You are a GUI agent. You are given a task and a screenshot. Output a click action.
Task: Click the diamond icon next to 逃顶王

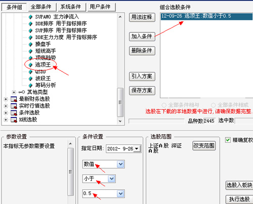(x=30, y=65)
